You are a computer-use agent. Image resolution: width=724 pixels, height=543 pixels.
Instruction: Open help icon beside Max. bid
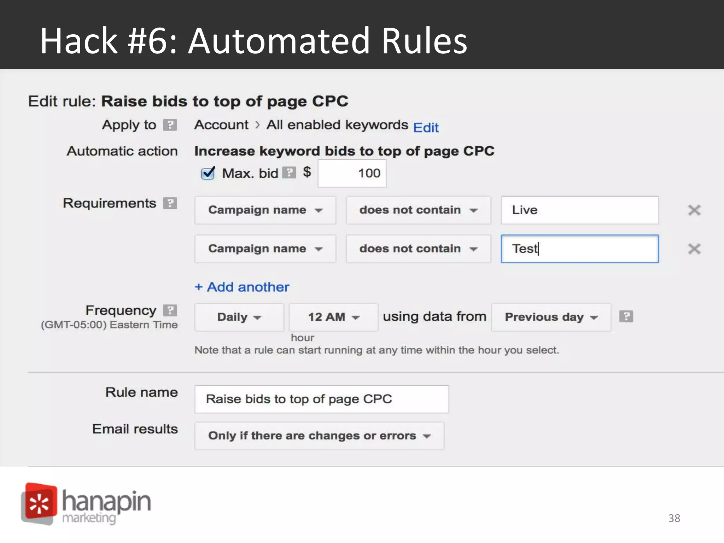pos(289,173)
